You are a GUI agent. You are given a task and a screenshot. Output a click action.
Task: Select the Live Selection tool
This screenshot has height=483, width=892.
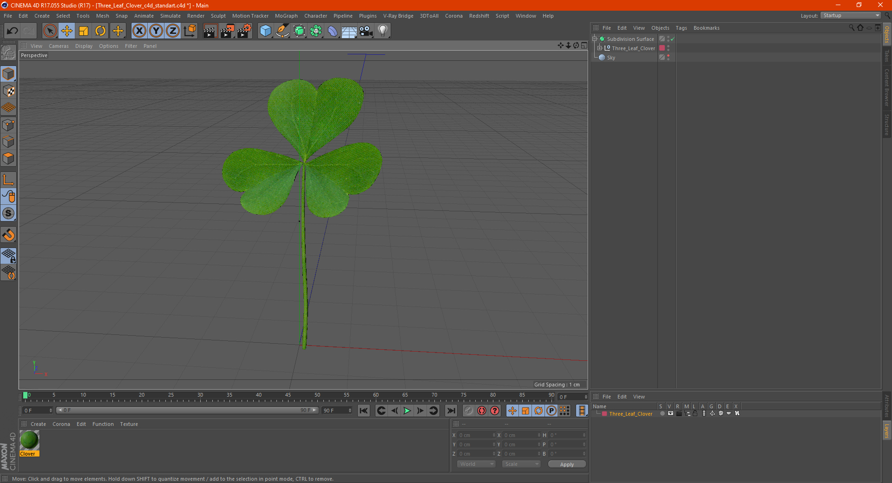[x=50, y=31]
